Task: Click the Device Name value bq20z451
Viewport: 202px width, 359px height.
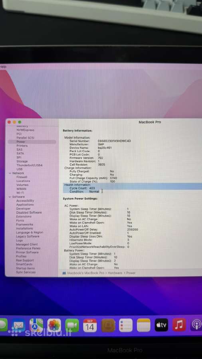Action: pos(105,148)
